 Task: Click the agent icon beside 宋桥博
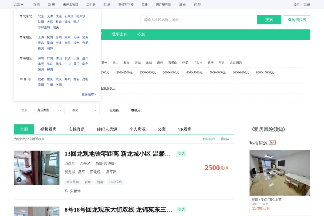click(x=66, y=191)
